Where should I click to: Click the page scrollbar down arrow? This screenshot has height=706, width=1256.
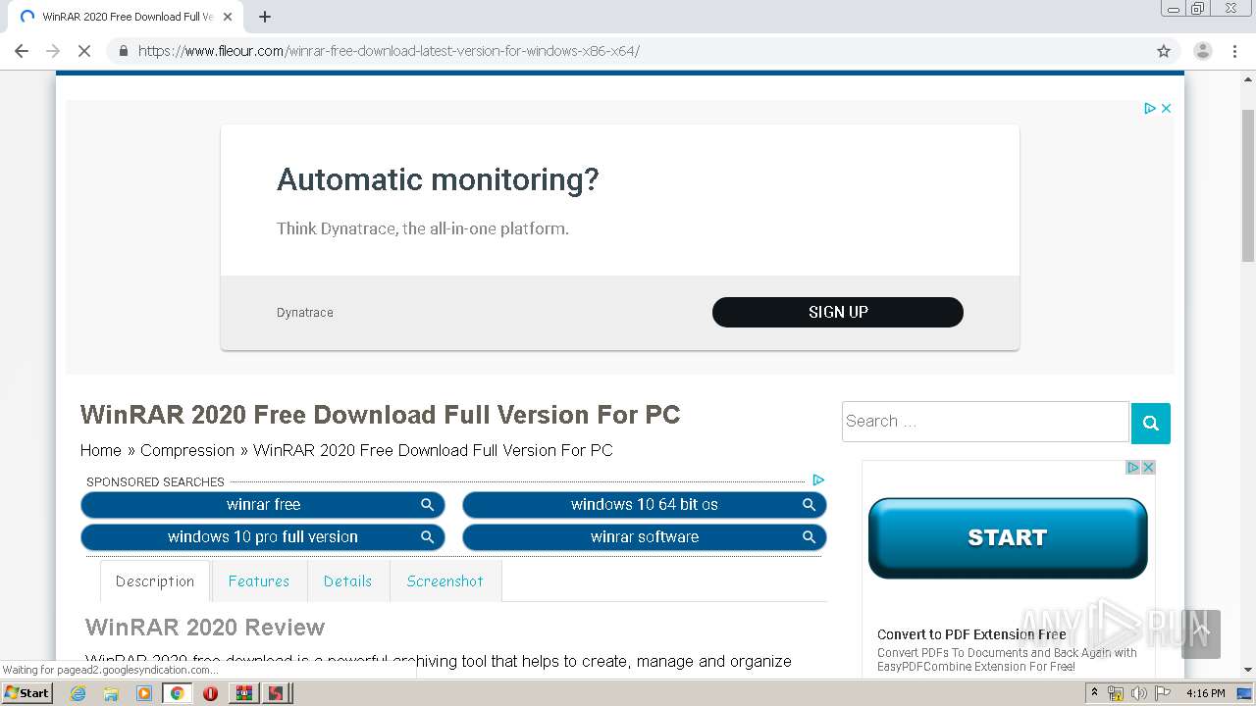pos(1248,671)
